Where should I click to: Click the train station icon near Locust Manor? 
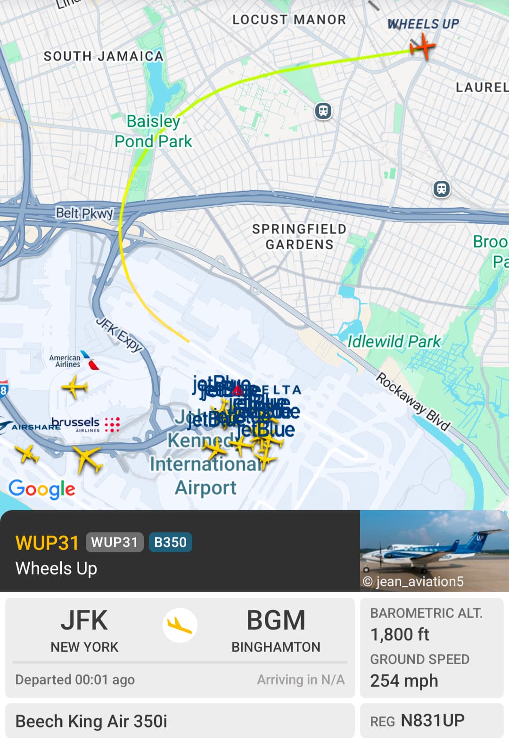[x=323, y=111]
